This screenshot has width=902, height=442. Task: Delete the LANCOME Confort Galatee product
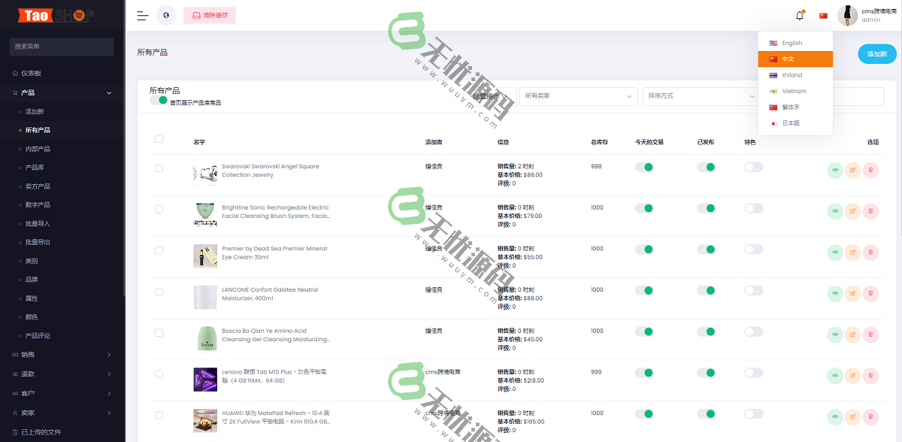click(x=870, y=294)
